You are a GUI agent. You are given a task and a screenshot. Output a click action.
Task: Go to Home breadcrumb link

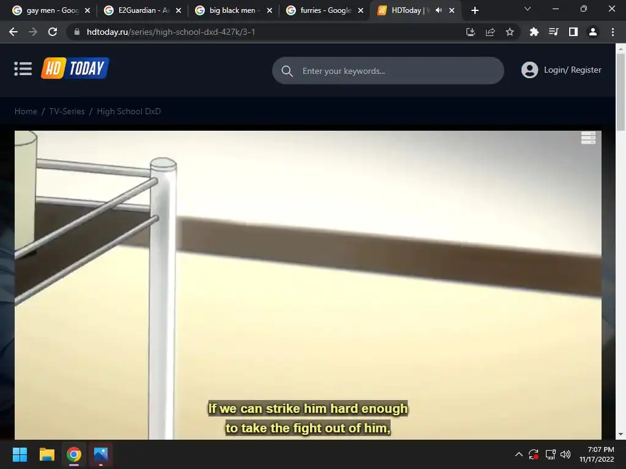coord(26,111)
